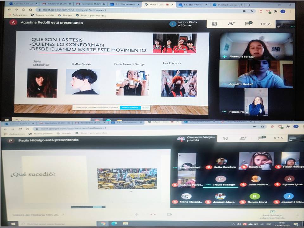Open chat in the 9:55 meeting
This screenshot has height=228, width=304.
(262, 138)
